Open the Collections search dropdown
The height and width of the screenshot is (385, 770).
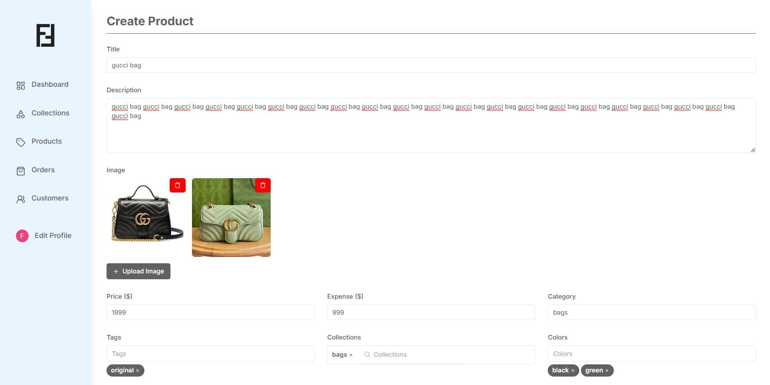(446, 355)
